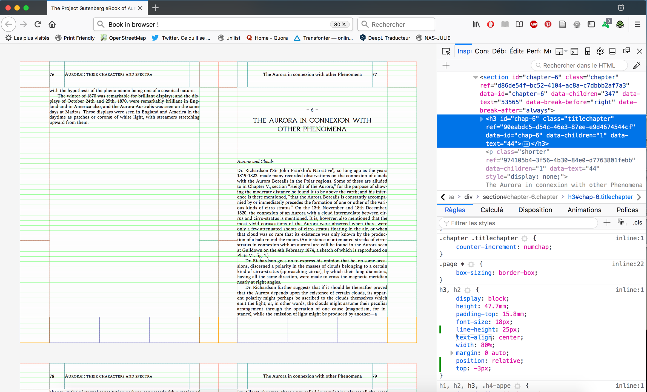
Task: Reset the 80 % zoom indicator
Action: click(340, 24)
